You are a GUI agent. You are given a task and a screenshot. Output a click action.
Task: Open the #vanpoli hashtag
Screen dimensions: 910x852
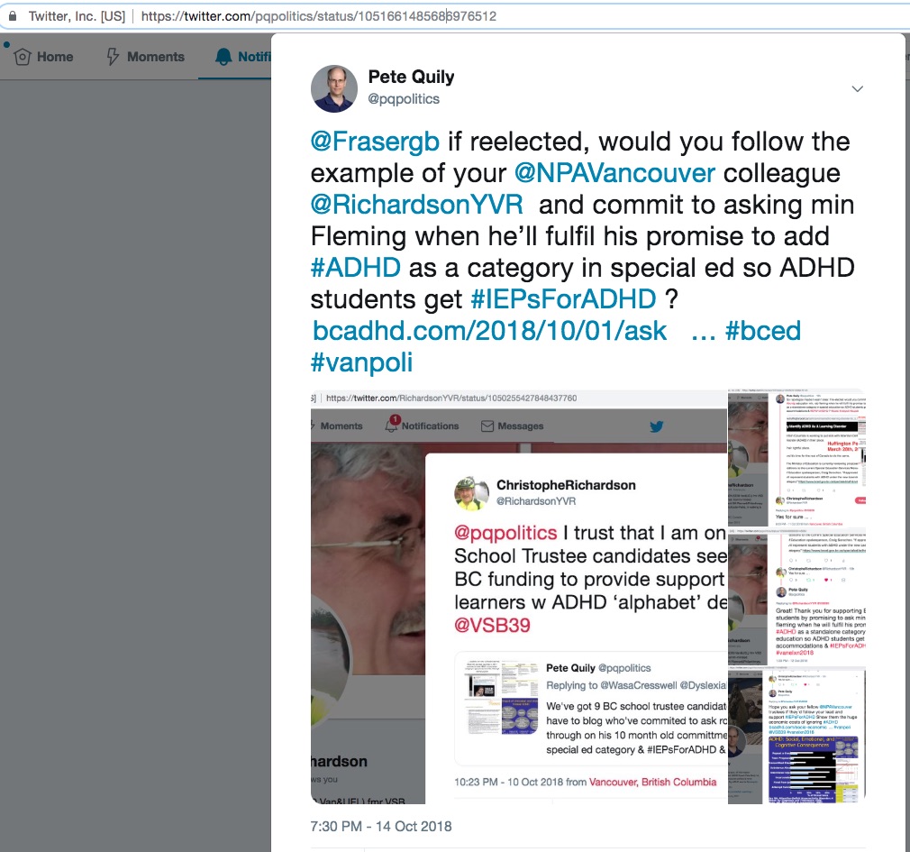click(x=361, y=362)
